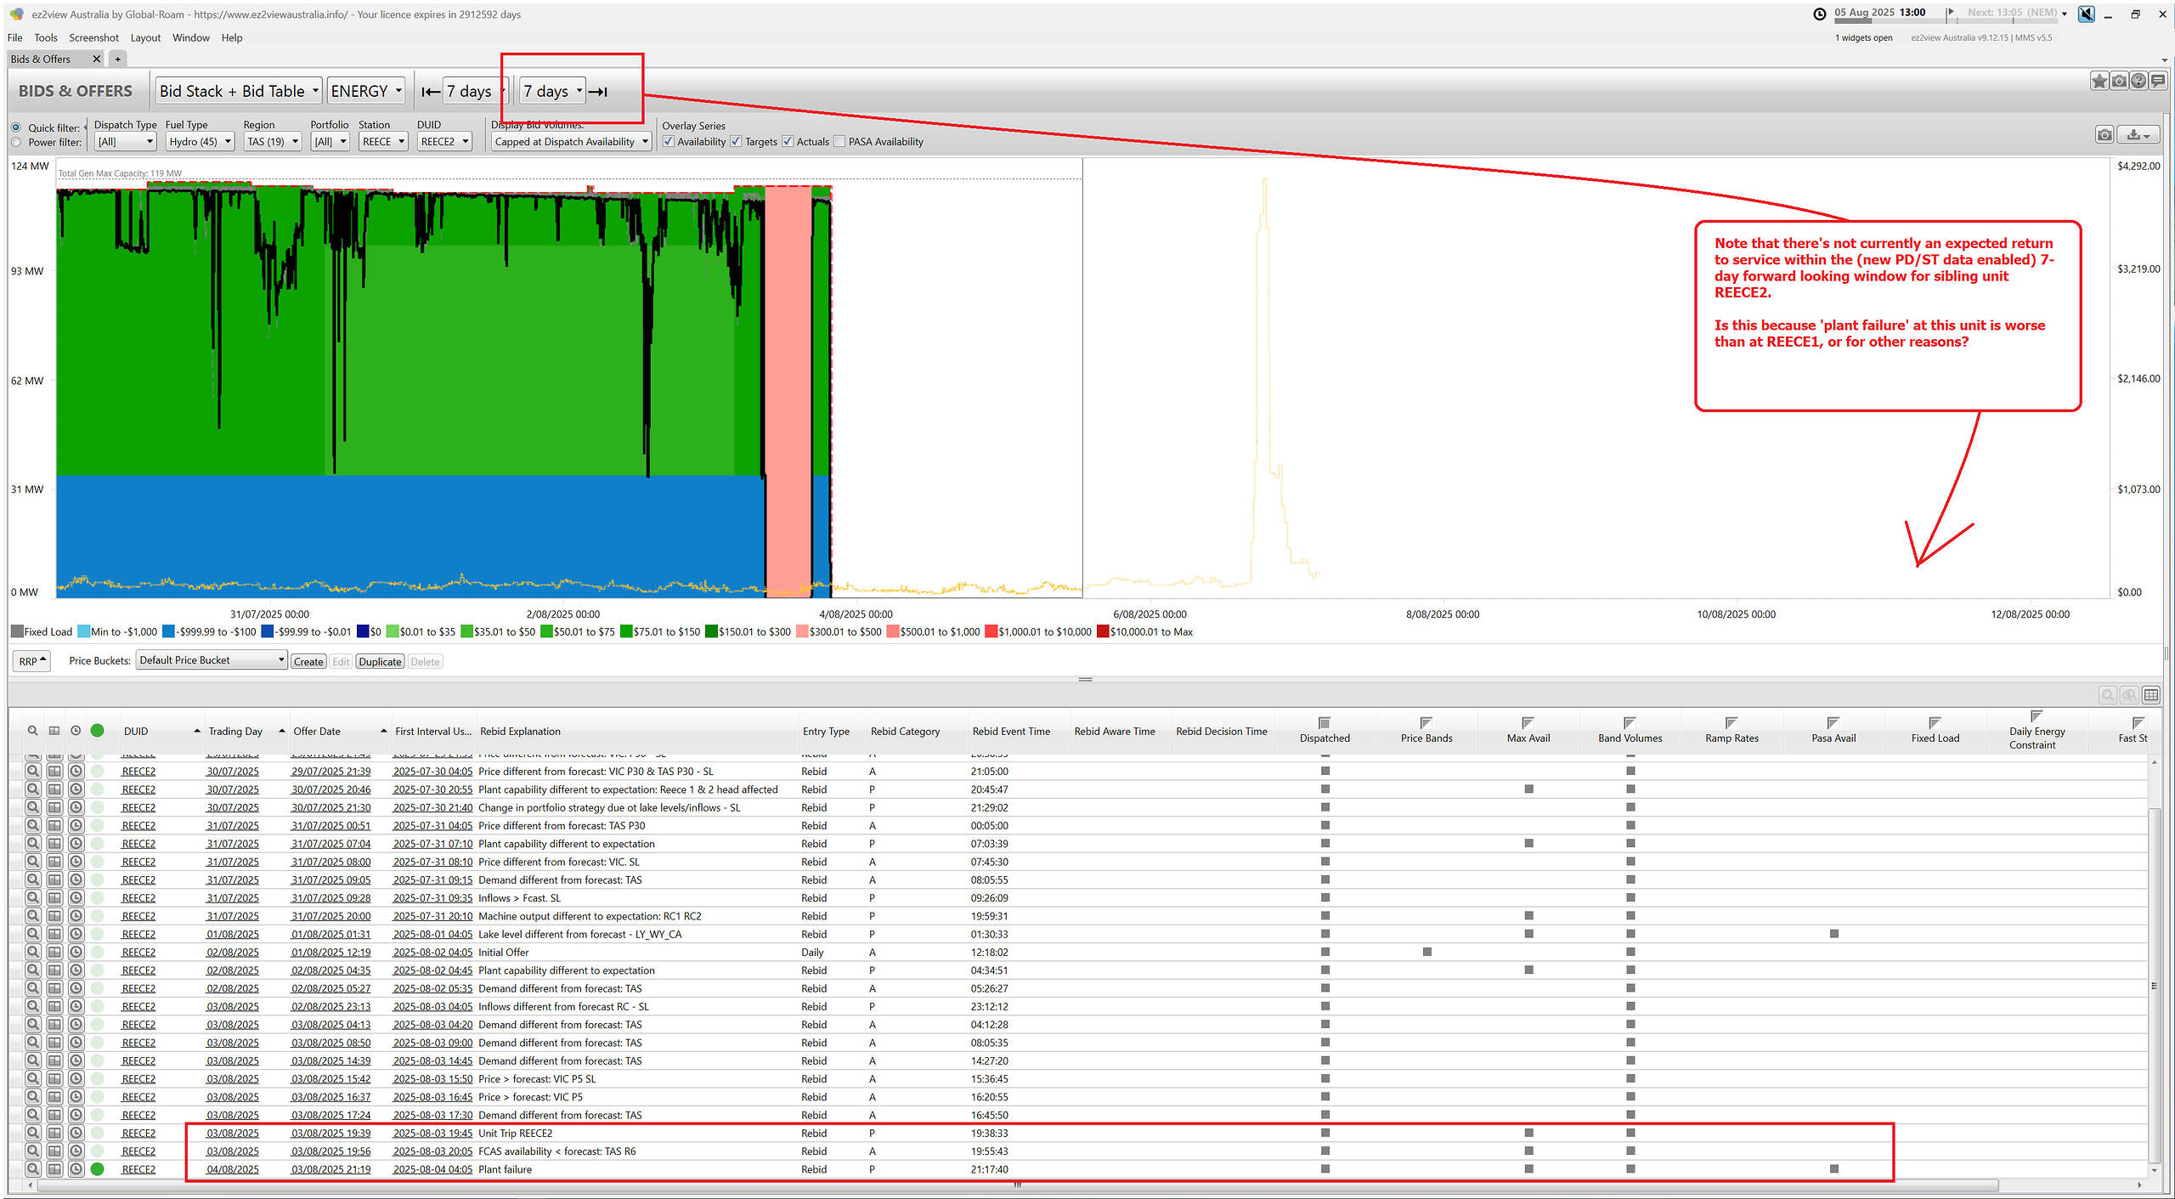Click the Price Bands column filter icon

(x=1426, y=723)
